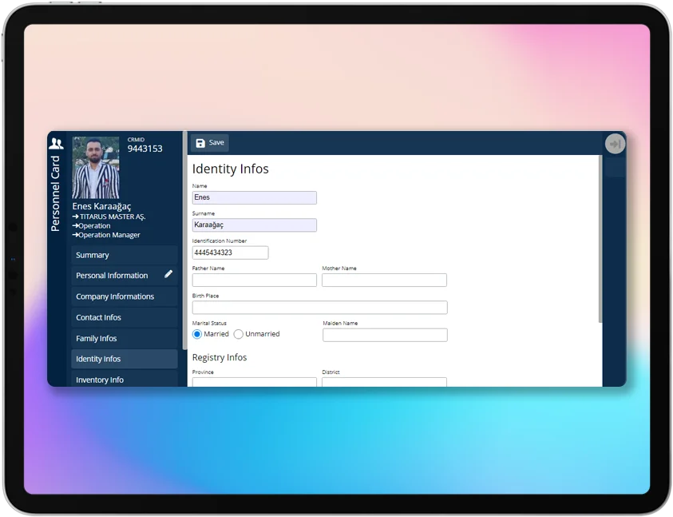Open the Contact Infos section
Image resolution: width=673 pixels, height=517 pixels.
[x=124, y=317]
